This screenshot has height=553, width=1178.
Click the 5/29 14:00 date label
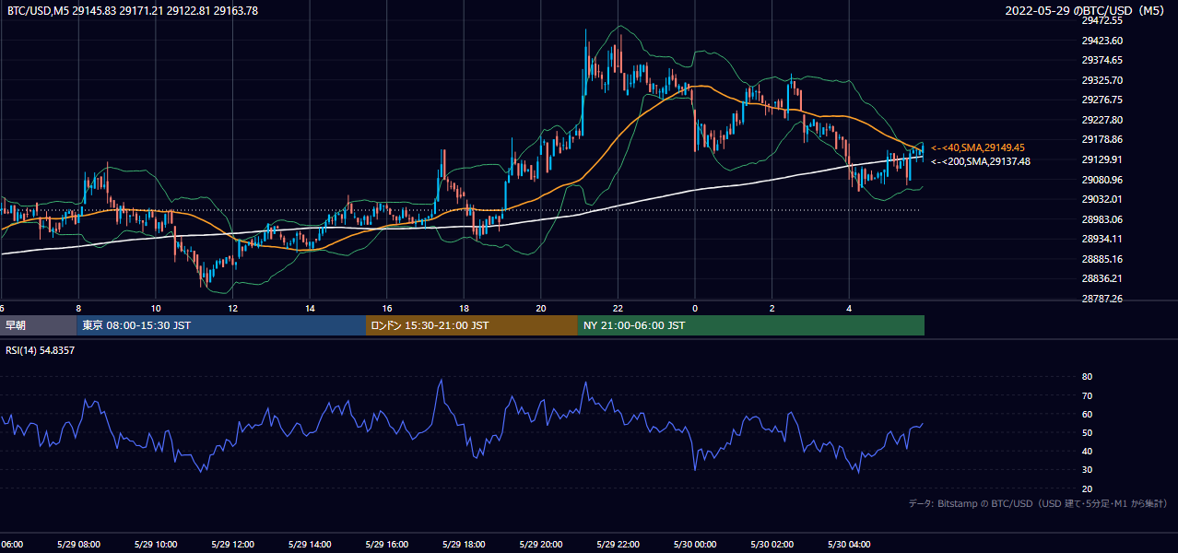click(311, 544)
